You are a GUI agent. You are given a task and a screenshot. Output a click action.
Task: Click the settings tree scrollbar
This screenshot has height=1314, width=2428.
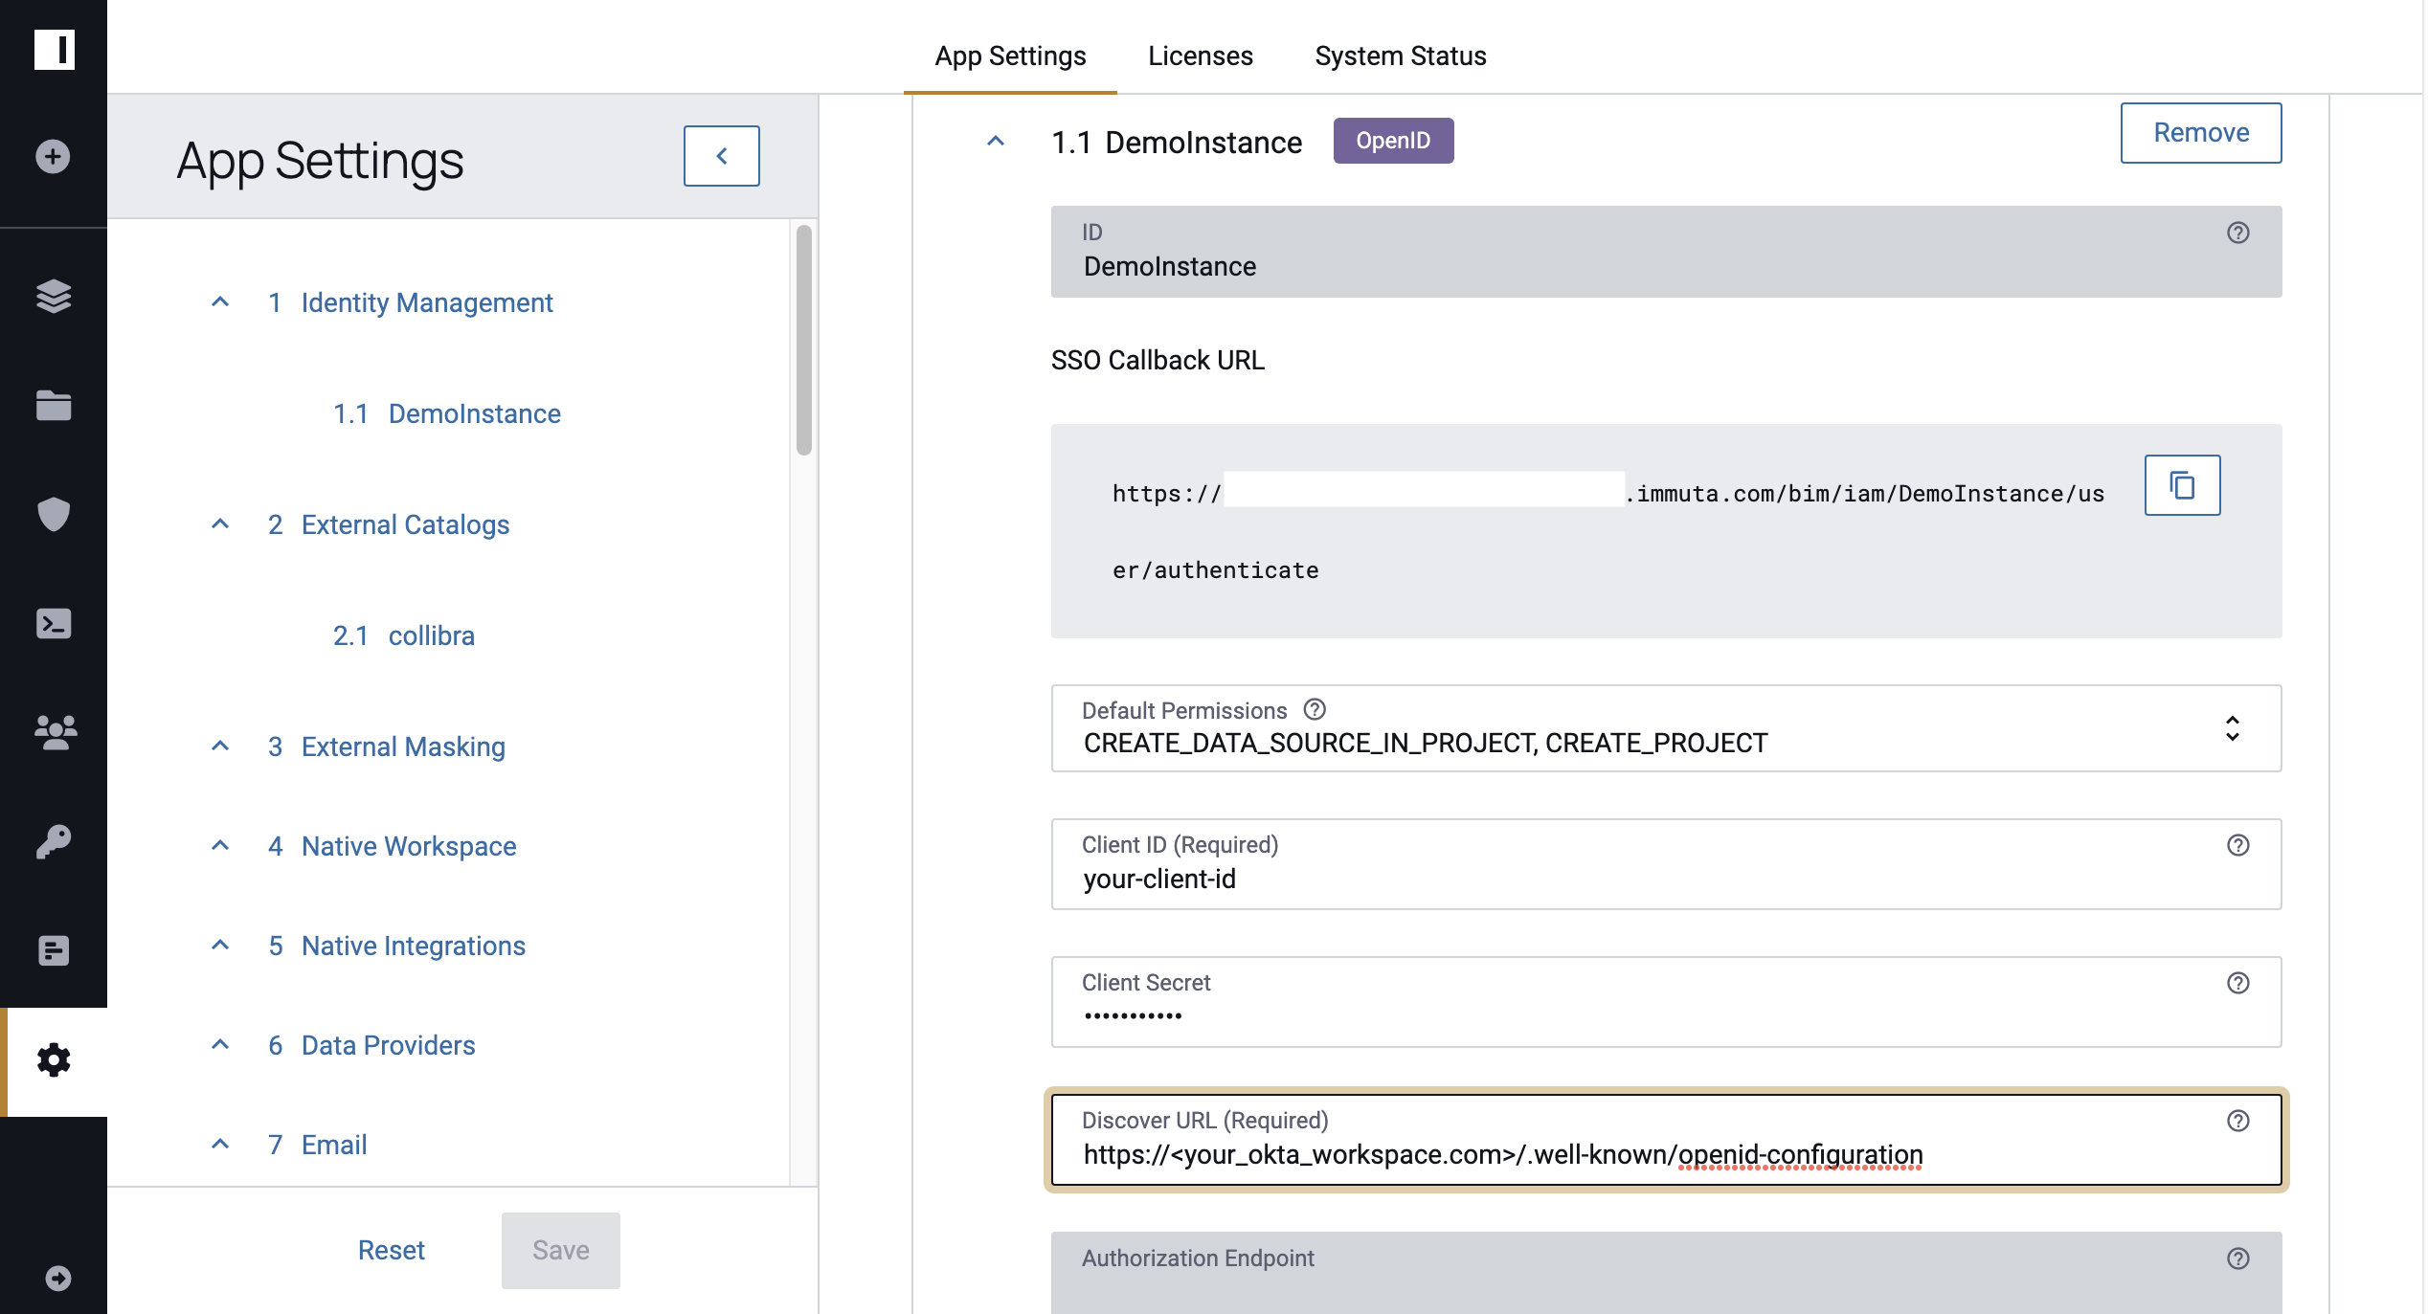click(x=804, y=340)
